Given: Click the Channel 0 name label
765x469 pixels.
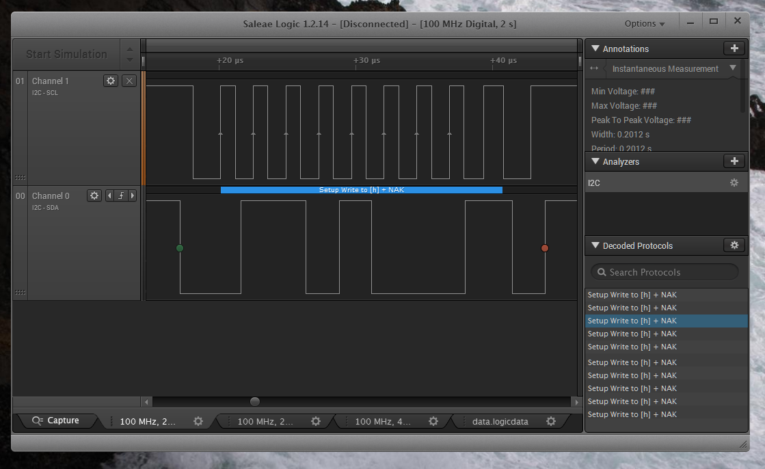Looking at the screenshot, I should tap(51, 196).
